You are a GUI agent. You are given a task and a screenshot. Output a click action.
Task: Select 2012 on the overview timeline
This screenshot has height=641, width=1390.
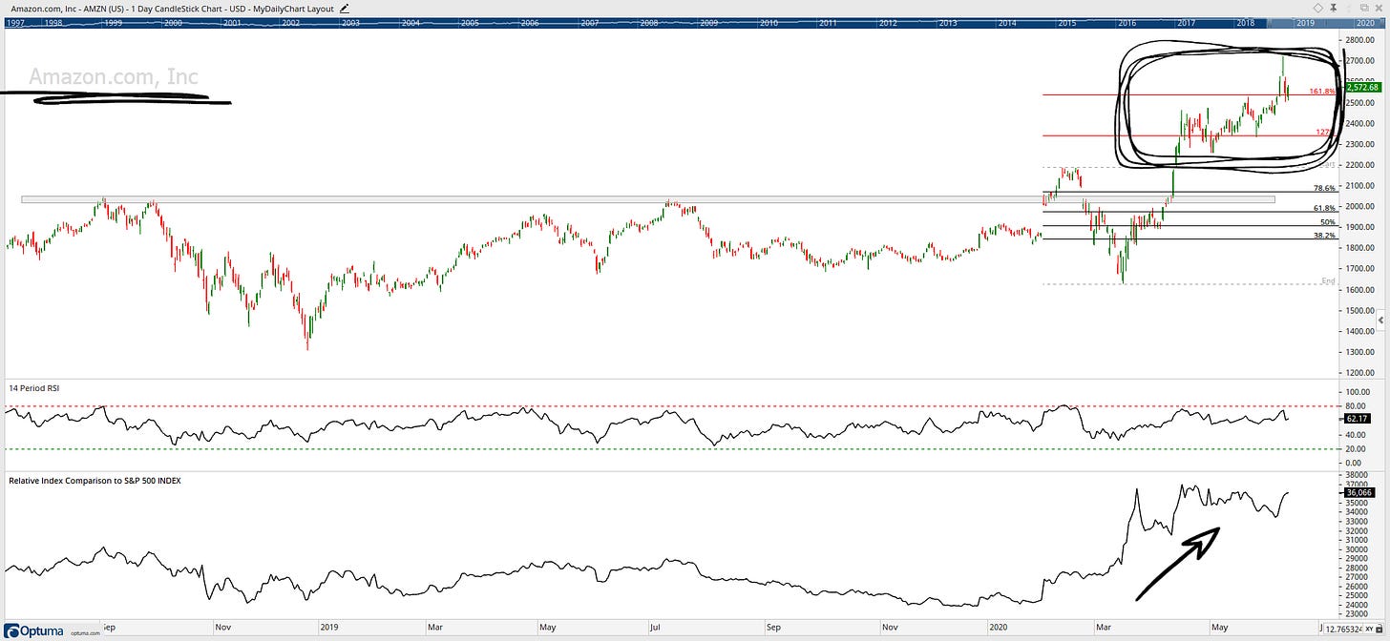(888, 21)
